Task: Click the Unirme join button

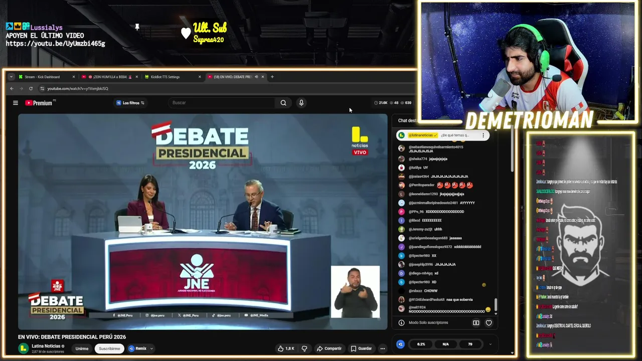Action: (82, 348)
